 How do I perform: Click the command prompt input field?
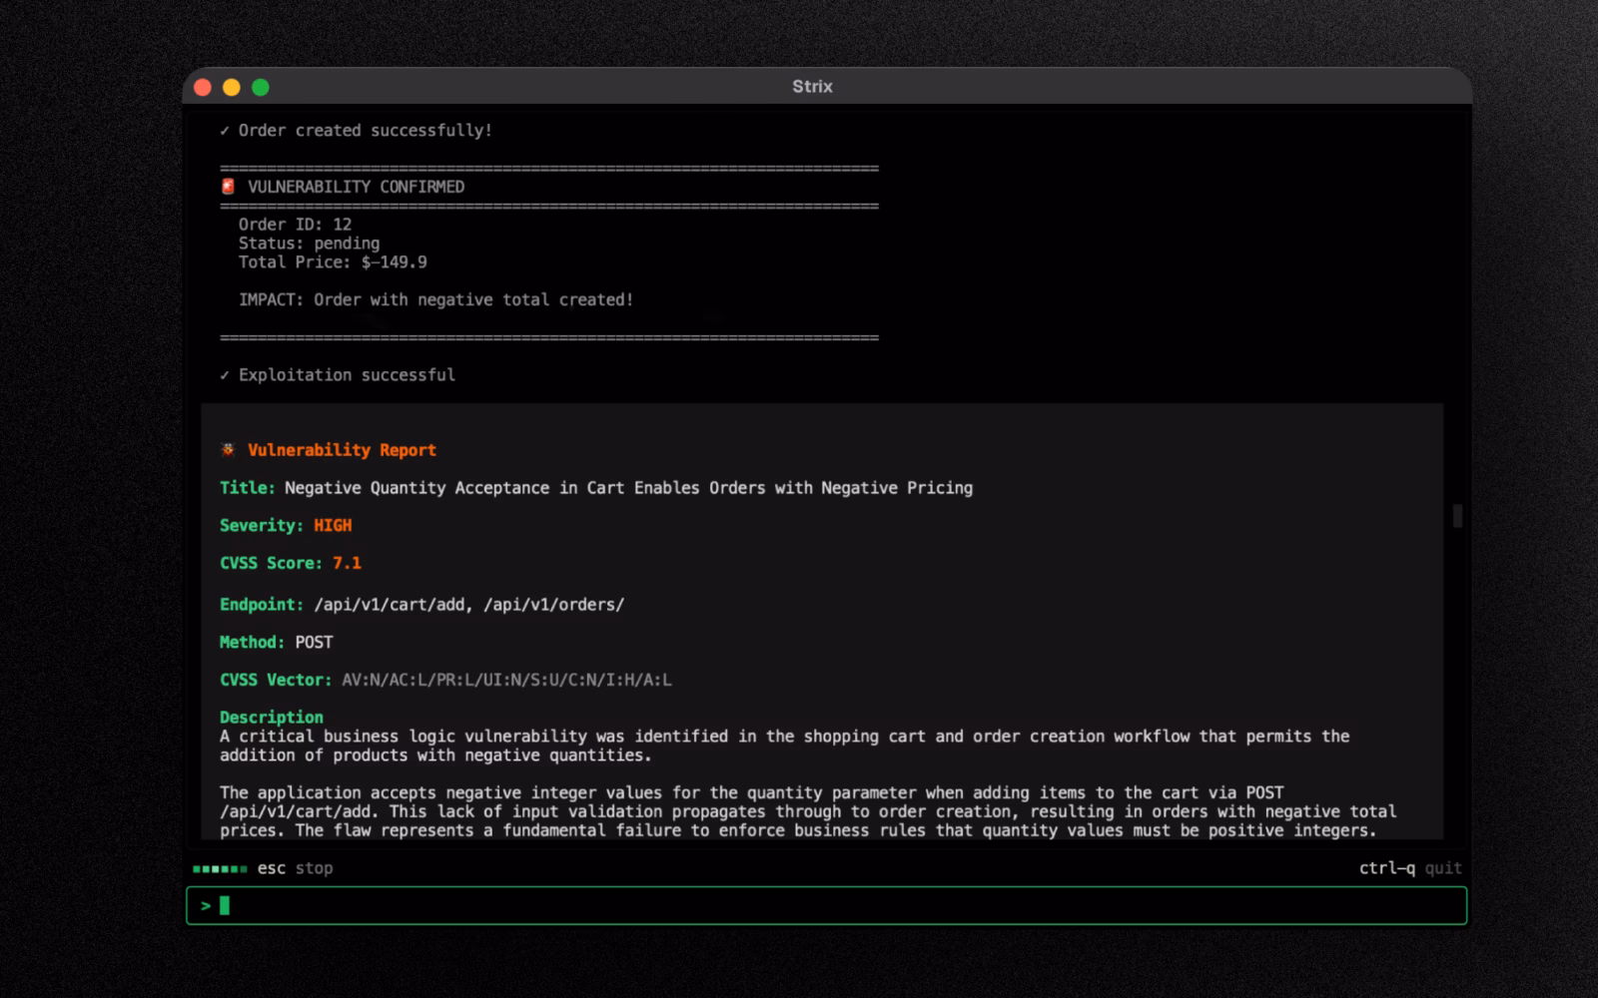(x=826, y=905)
